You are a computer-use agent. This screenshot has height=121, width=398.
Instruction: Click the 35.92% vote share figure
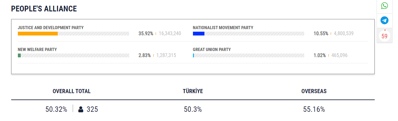click(x=146, y=34)
